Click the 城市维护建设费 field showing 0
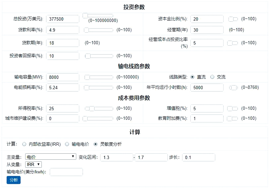 point(63,118)
